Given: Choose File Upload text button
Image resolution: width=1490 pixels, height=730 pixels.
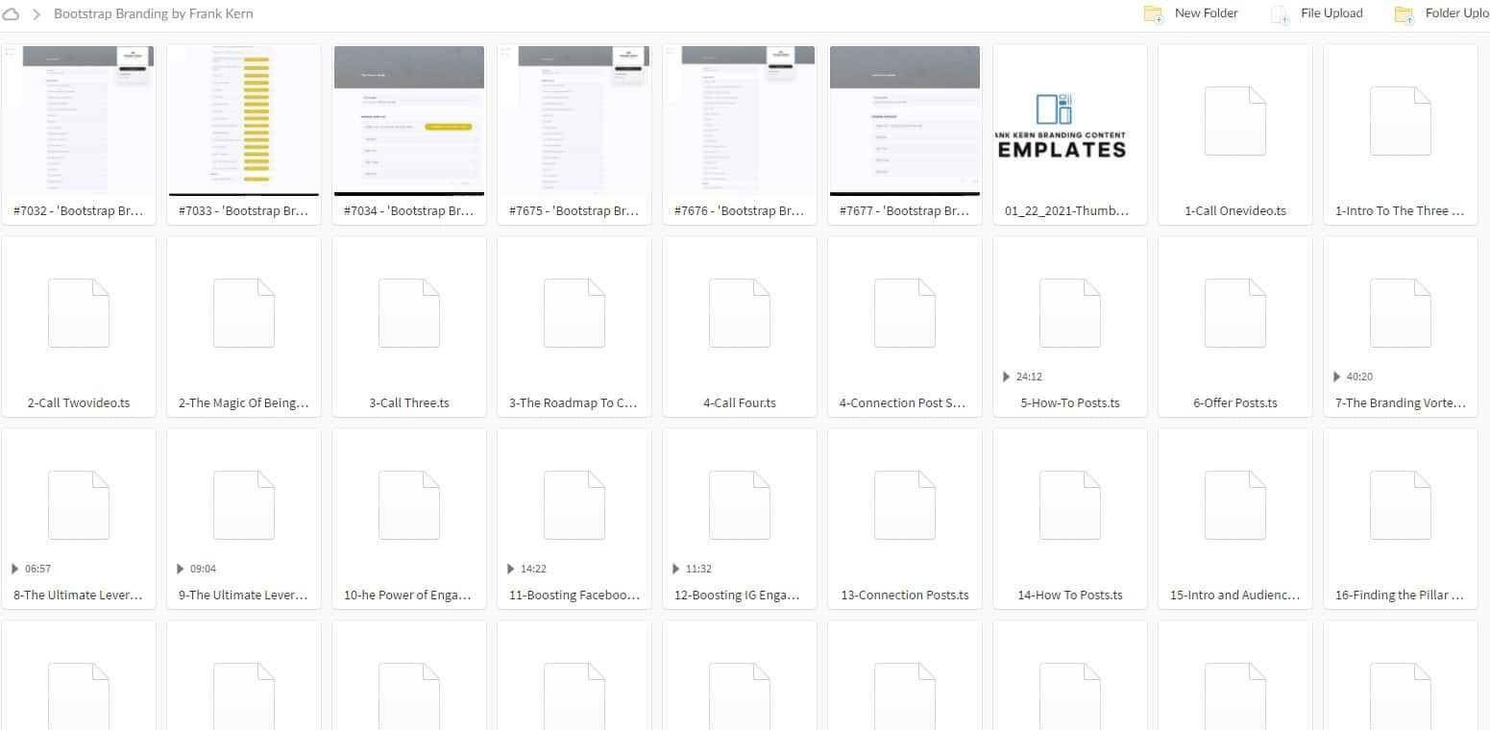Looking at the screenshot, I should tap(1331, 13).
